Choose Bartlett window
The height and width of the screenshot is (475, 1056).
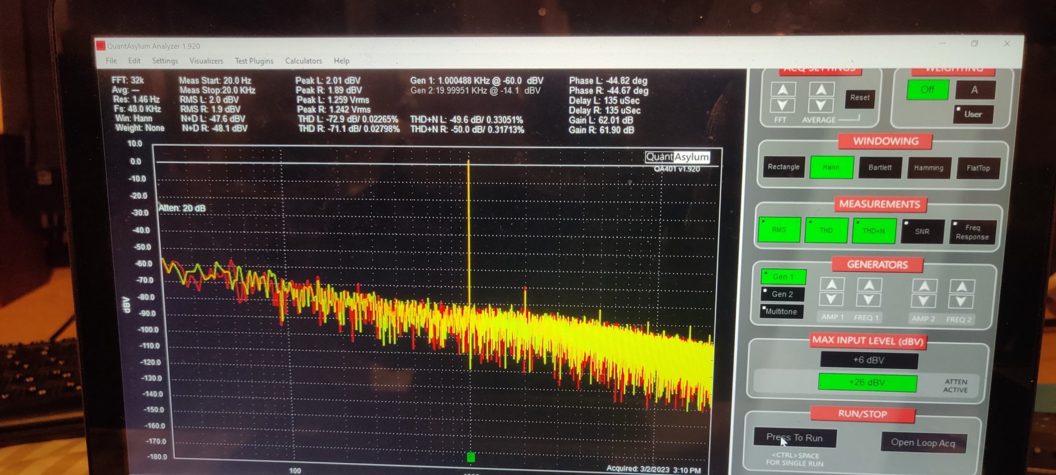880,168
